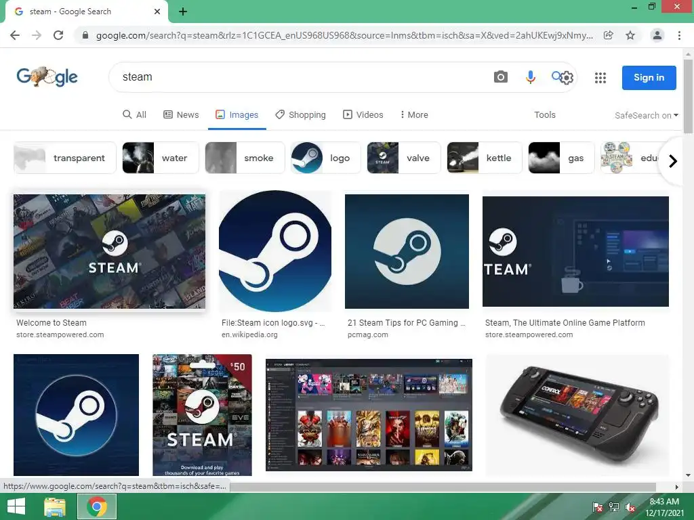Open the 21 Steam Tips pcmag image
Viewport: 694px width, 520px height.
click(407, 252)
